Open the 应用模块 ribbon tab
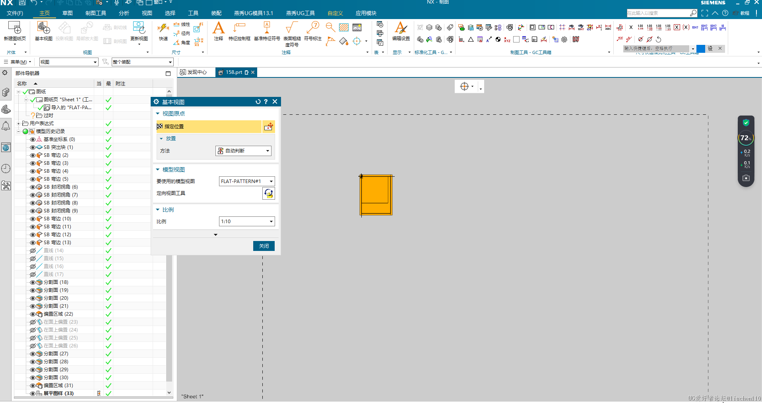This screenshot has height=403, width=762. click(366, 13)
